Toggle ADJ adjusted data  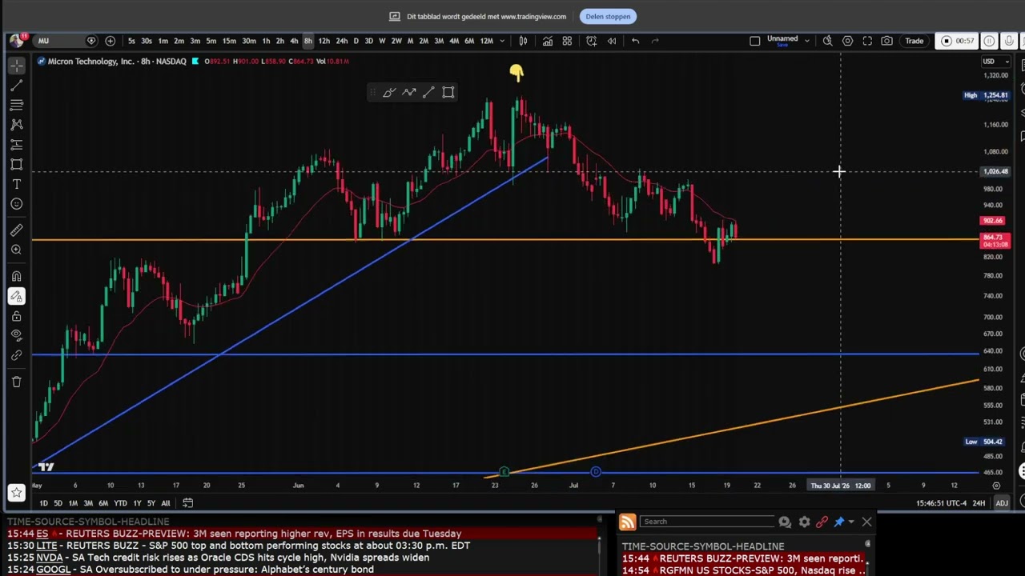(1002, 503)
